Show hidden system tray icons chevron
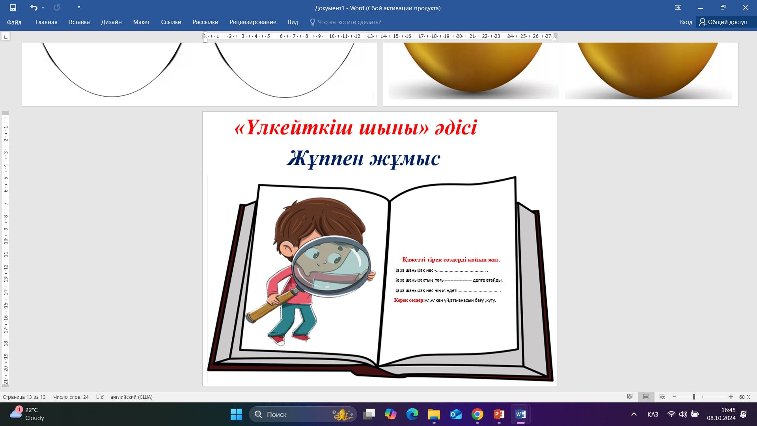The height and width of the screenshot is (426, 757). [634, 414]
